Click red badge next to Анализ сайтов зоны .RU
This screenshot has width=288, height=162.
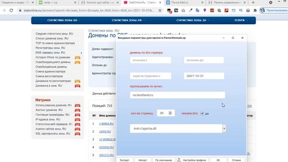[77, 129]
